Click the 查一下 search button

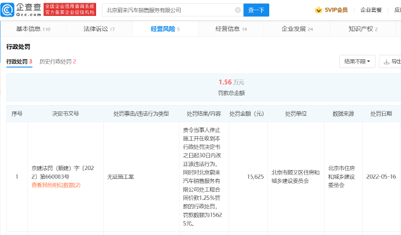pos(256,10)
